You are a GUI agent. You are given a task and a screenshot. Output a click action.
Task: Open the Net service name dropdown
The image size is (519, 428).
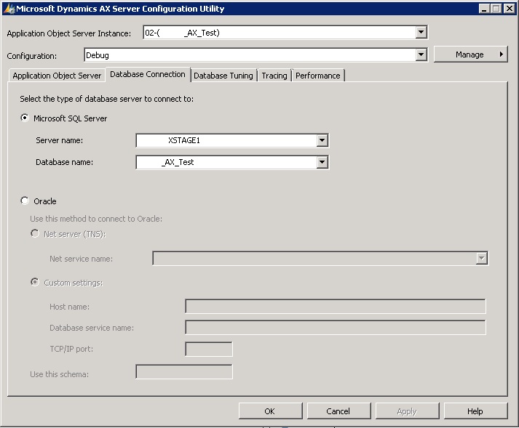[482, 258]
